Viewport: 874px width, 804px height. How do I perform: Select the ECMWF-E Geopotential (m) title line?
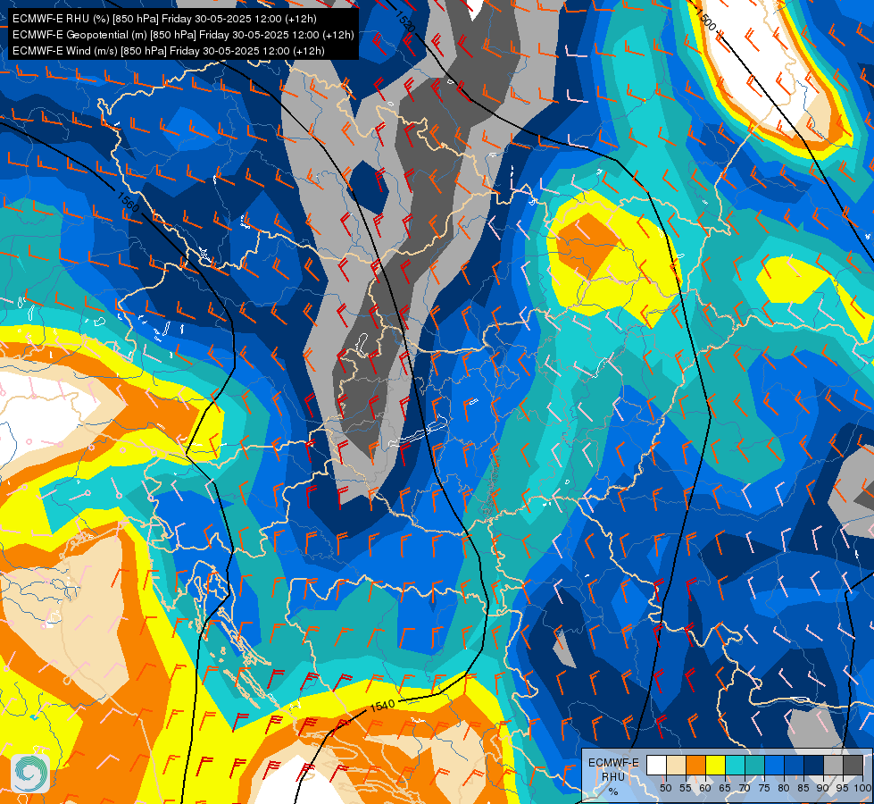click(183, 35)
